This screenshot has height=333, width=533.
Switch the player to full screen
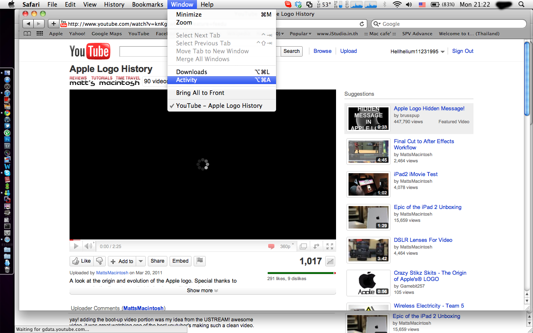coord(329,246)
